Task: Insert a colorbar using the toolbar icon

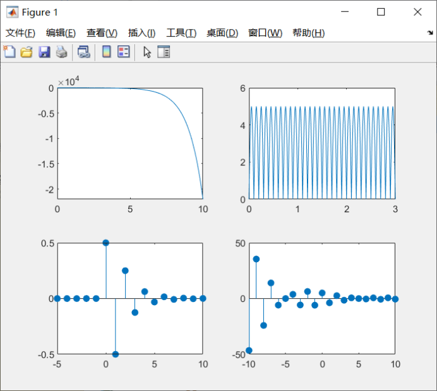Action: 107,52
